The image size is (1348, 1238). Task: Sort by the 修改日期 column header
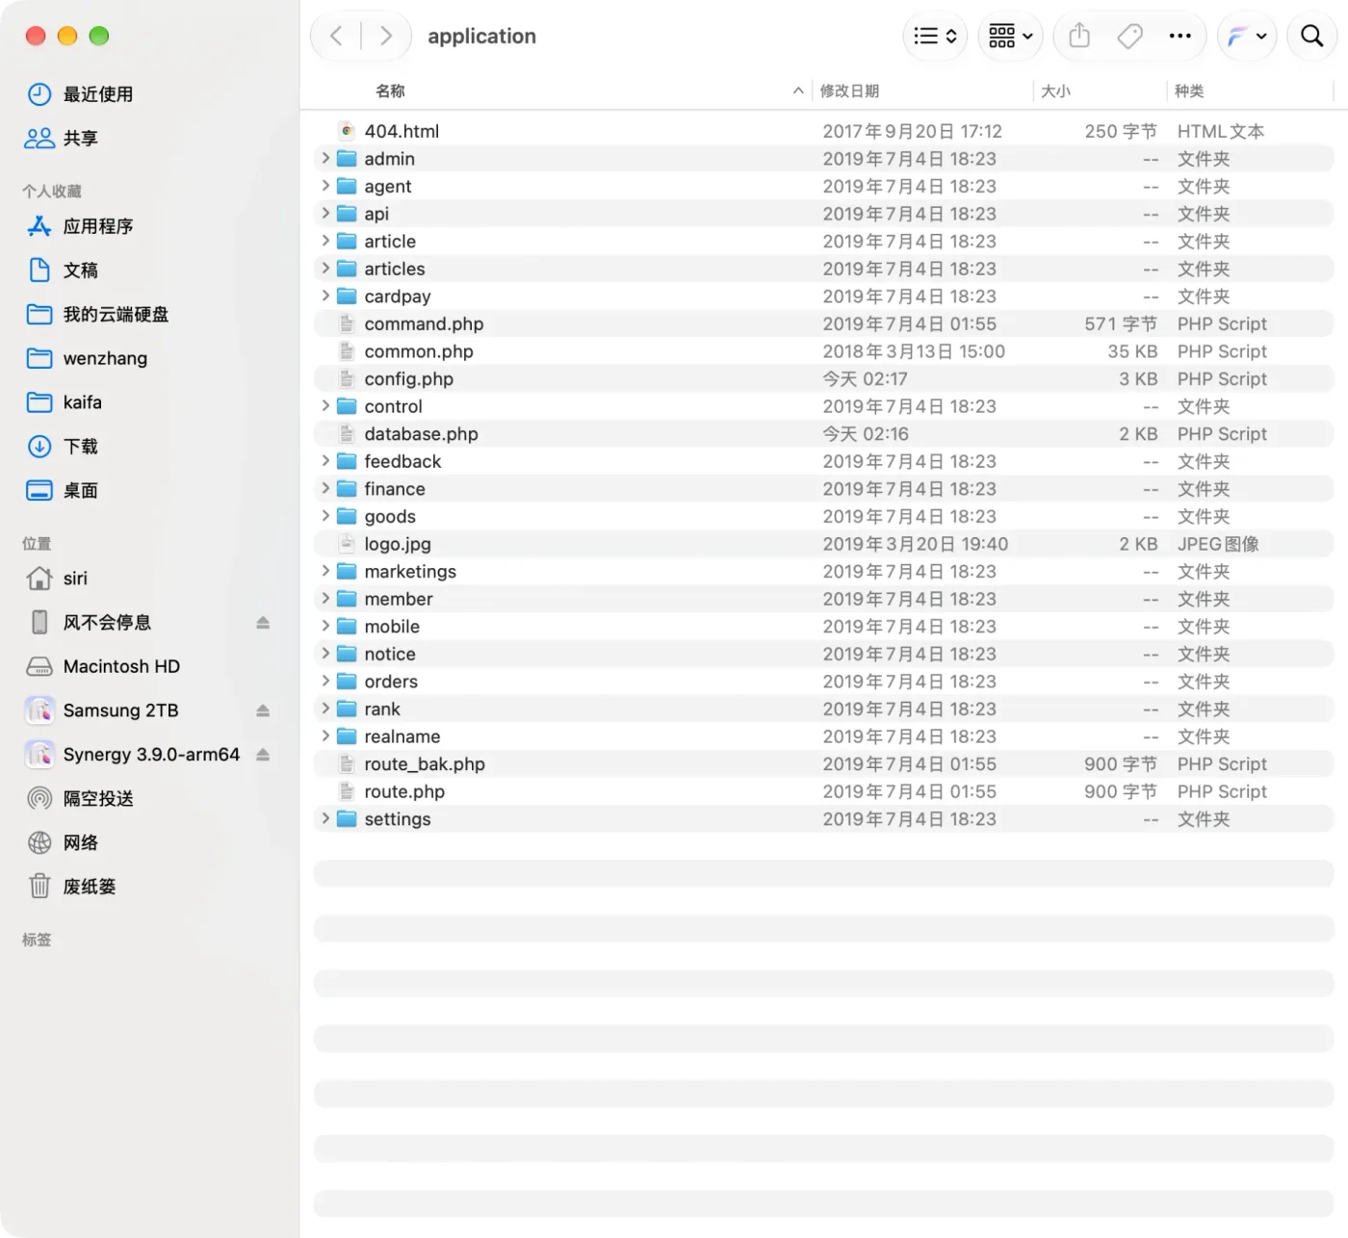coord(849,90)
